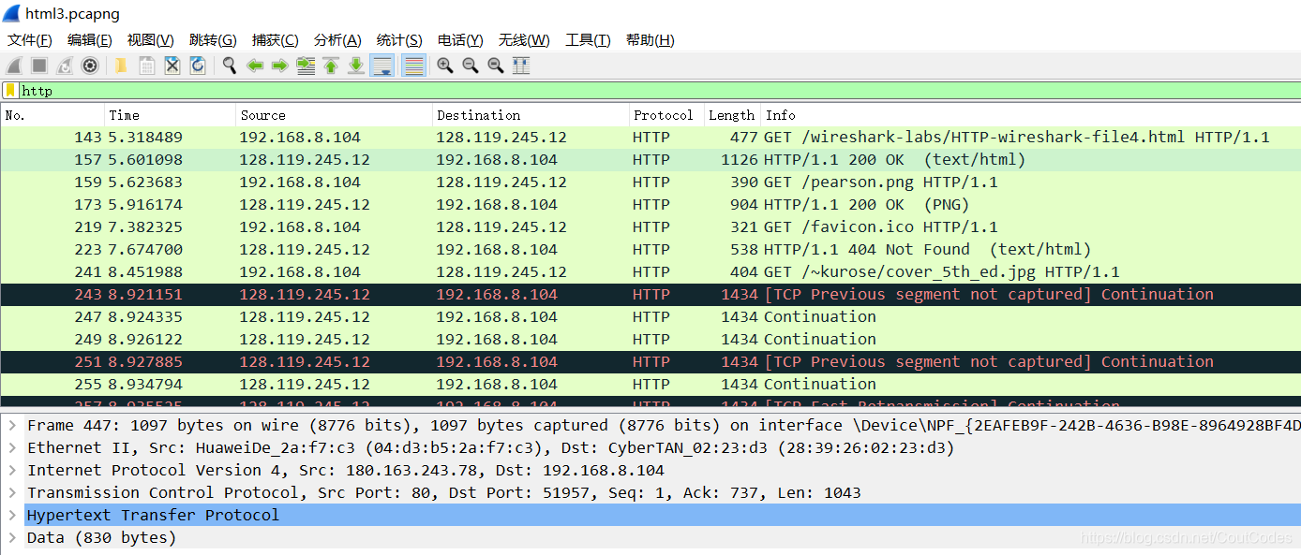Click the Zoom in icon
The height and width of the screenshot is (555, 1301).
[x=445, y=66]
